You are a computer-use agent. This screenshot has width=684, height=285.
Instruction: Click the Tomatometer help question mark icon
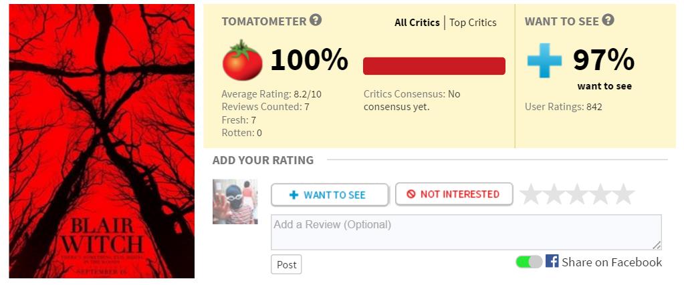pyautogui.click(x=316, y=20)
